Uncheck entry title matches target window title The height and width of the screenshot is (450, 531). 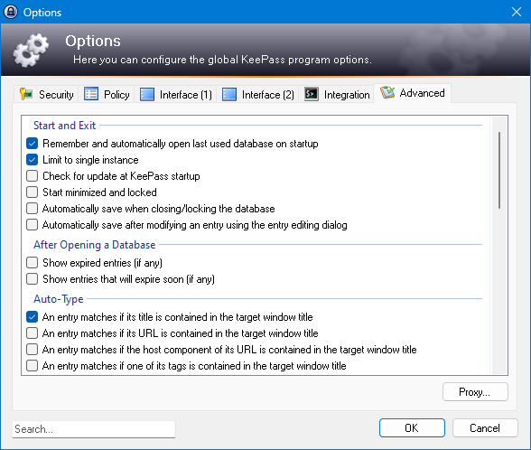coord(33,317)
